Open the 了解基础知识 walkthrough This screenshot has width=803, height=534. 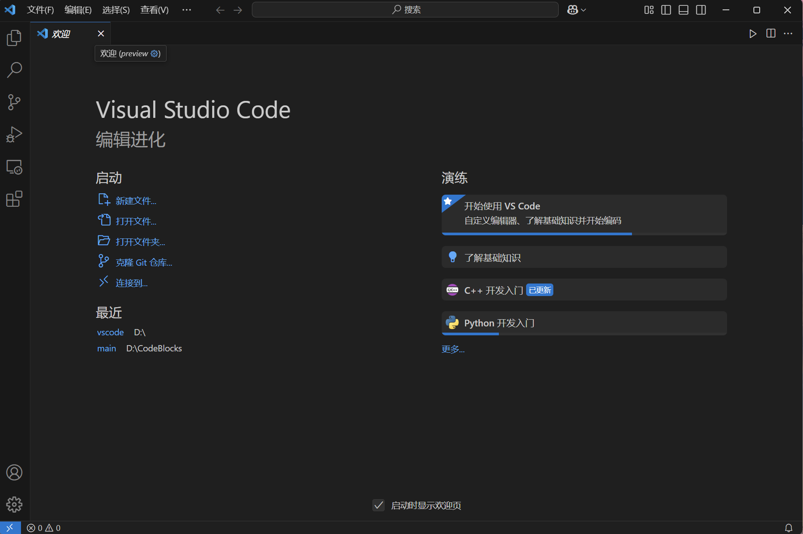click(x=584, y=257)
